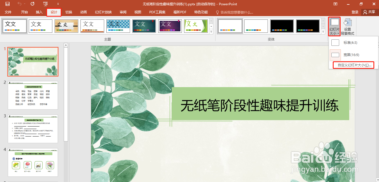
Task: Open the PDF工具集 tab
Action: point(157,12)
